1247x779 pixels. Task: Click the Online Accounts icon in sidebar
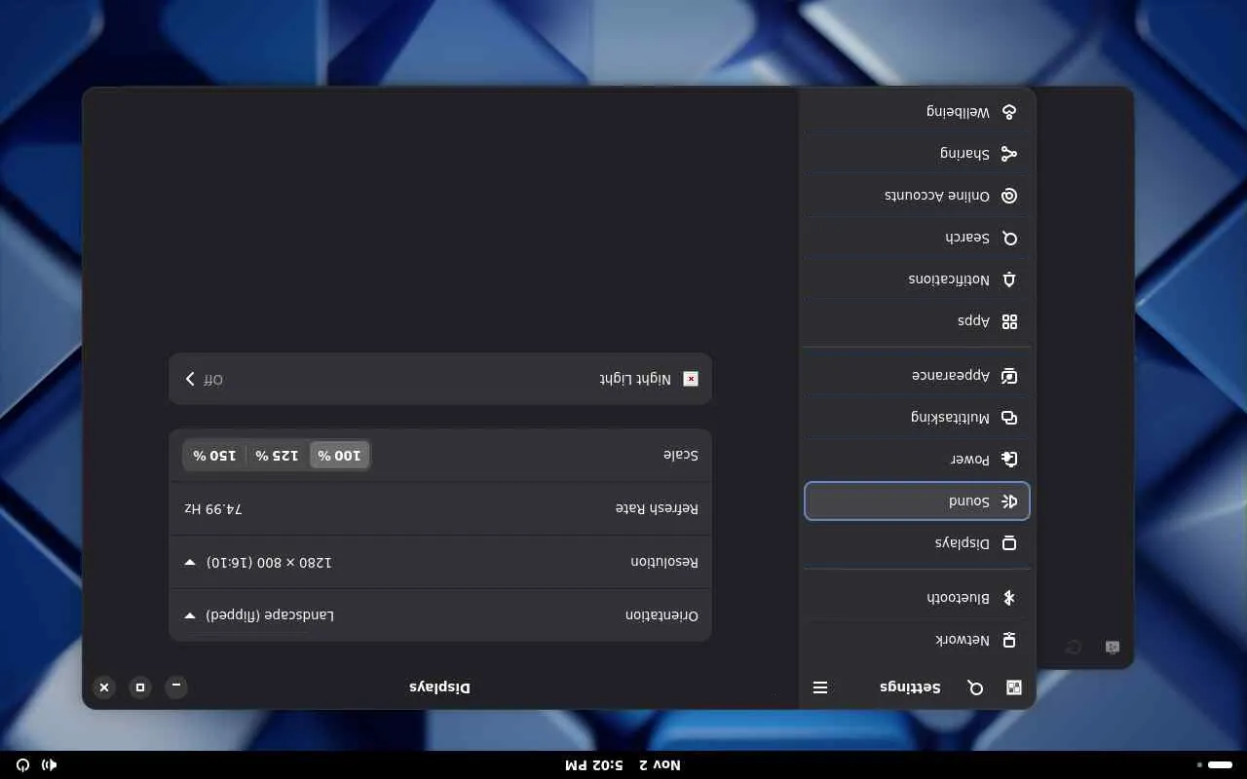(x=1009, y=196)
